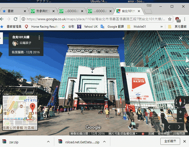Close the 書籤 tab
The image size is (189, 147).
coord(25,11)
